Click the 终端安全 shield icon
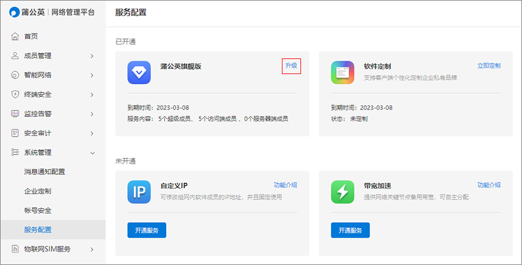The height and width of the screenshot is (265, 522). point(15,94)
